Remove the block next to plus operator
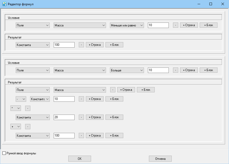Viewport: 229px width, 164px height. pos(28,127)
